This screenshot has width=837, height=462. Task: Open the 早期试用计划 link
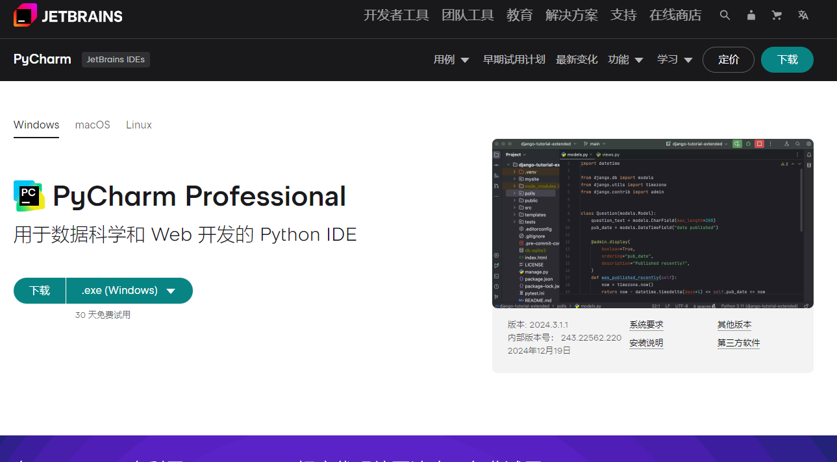click(x=514, y=60)
